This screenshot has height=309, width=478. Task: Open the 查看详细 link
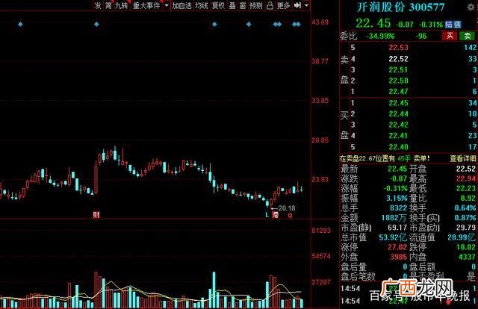(x=463, y=158)
